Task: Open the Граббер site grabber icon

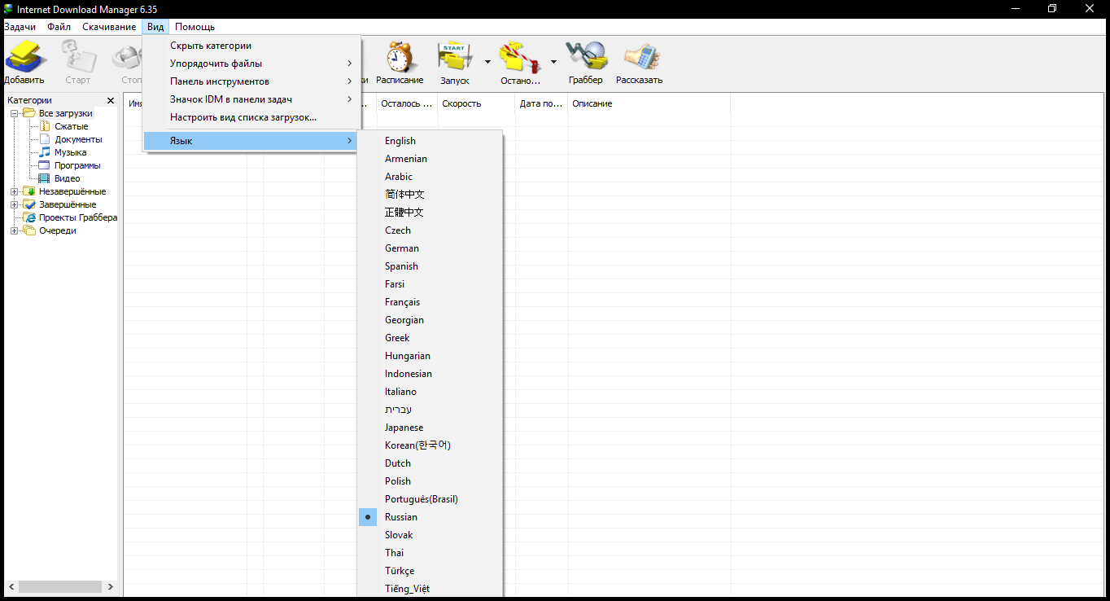Action: pos(586,57)
